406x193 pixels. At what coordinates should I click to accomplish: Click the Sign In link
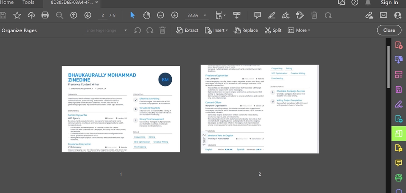click(x=389, y=3)
